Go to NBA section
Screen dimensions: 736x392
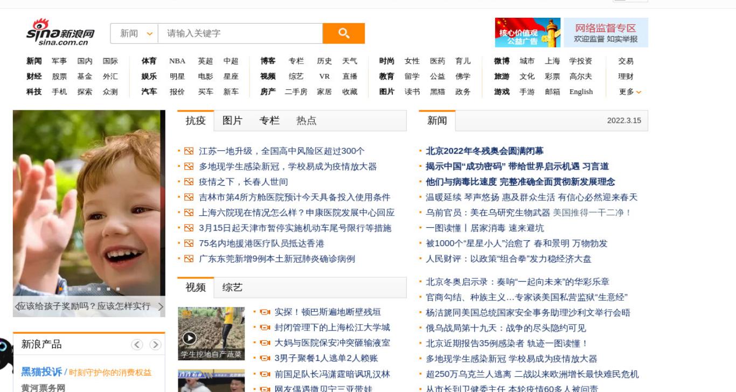click(x=177, y=61)
